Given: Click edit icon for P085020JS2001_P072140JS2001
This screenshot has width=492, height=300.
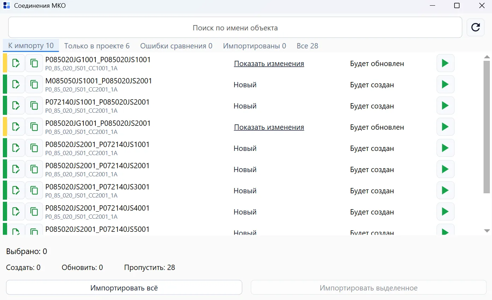Looking at the screenshot, I should pos(16,169).
